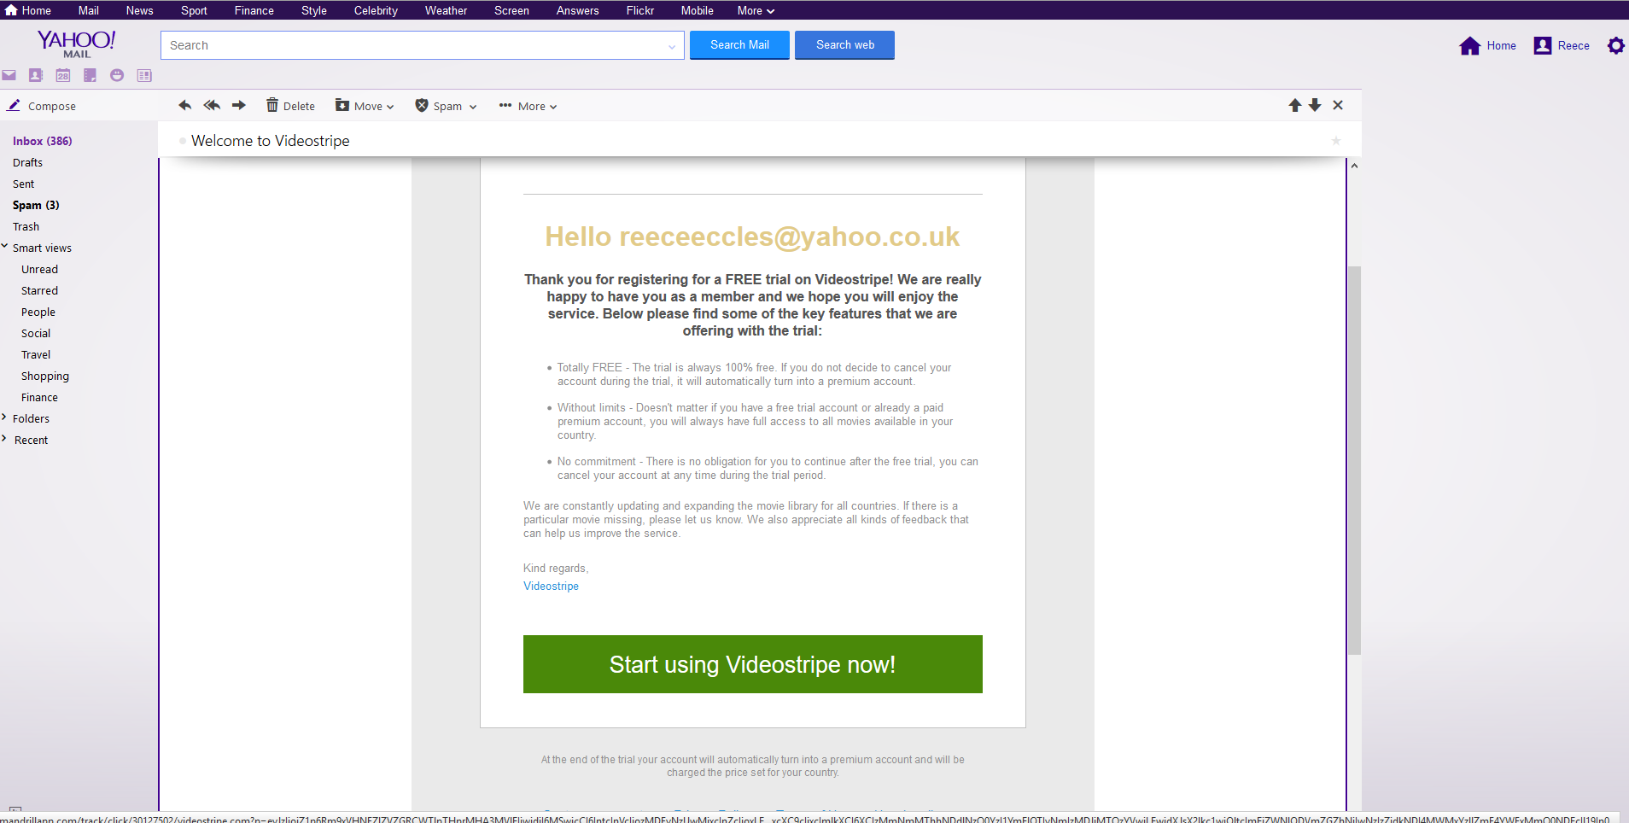Open the Home link in top navigation bar

[x=28, y=10]
